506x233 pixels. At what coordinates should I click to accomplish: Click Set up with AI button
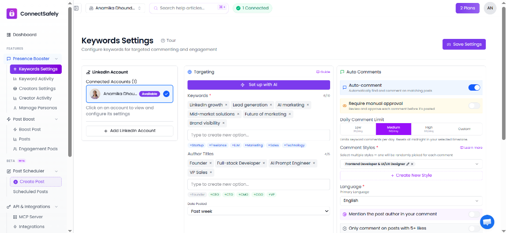tap(258, 85)
